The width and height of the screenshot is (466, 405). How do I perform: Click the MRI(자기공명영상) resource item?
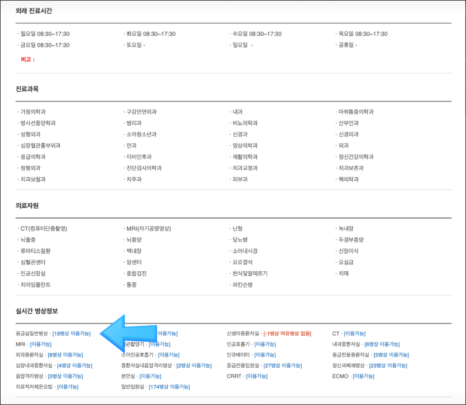(149, 228)
